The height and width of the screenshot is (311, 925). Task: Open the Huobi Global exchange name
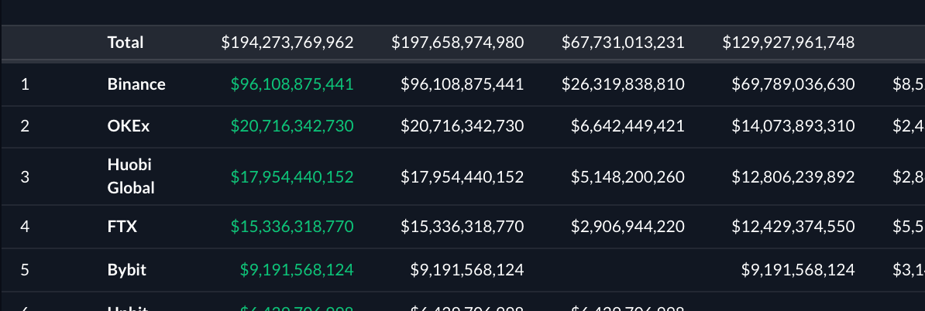point(131,176)
